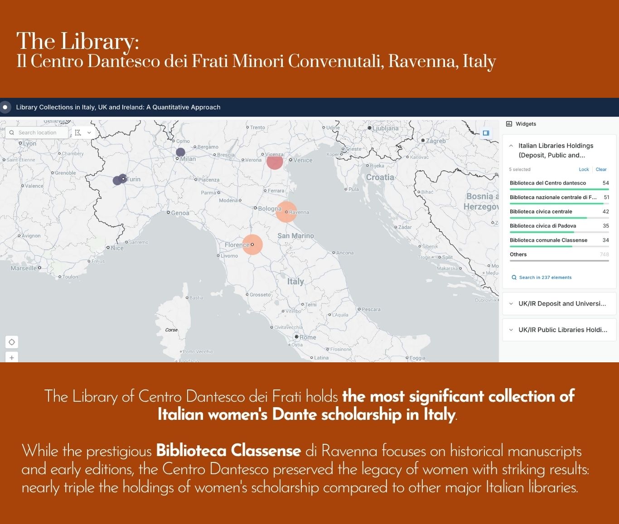Expand the UK/IR Deposit and University widget

(511, 304)
